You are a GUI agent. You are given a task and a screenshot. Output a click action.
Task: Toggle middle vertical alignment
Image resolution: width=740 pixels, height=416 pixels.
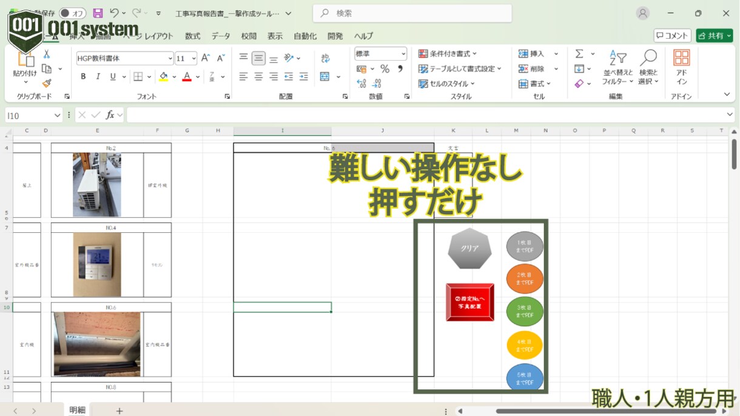click(258, 58)
